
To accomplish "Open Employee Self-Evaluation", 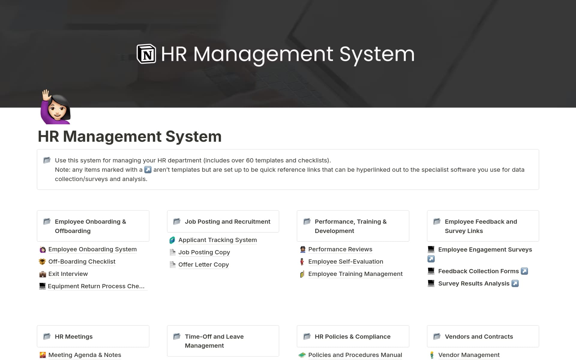I will pyautogui.click(x=346, y=262).
